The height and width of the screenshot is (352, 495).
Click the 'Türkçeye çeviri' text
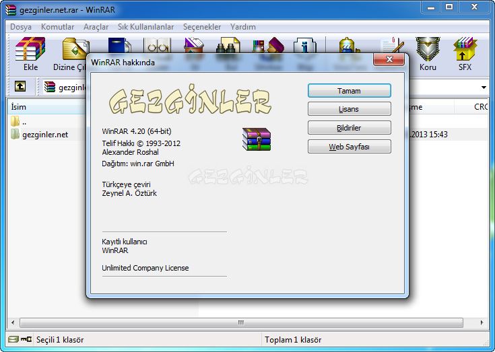(127, 184)
